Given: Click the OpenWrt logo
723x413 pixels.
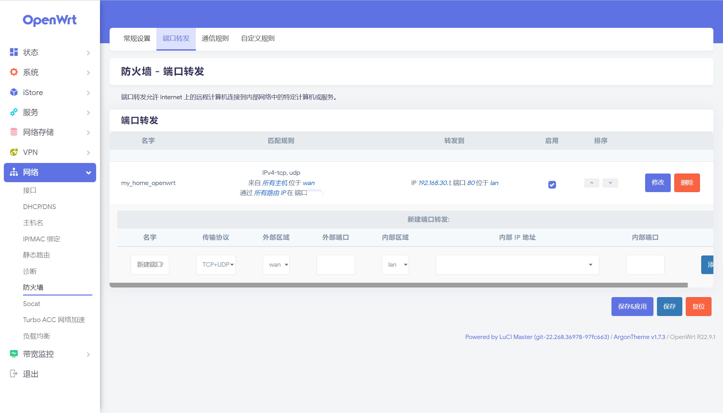Looking at the screenshot, I should 50,20.
